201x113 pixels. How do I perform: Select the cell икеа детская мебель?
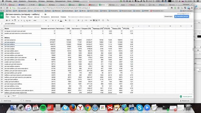tap(22, 79)
